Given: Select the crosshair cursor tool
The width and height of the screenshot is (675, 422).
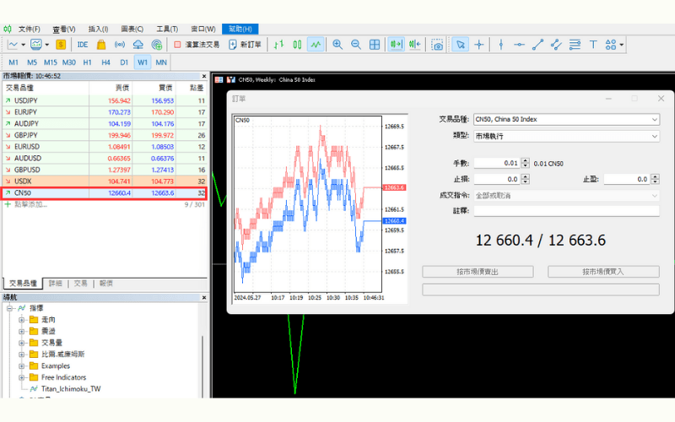Looking at the screenshot, I should 479,45.
